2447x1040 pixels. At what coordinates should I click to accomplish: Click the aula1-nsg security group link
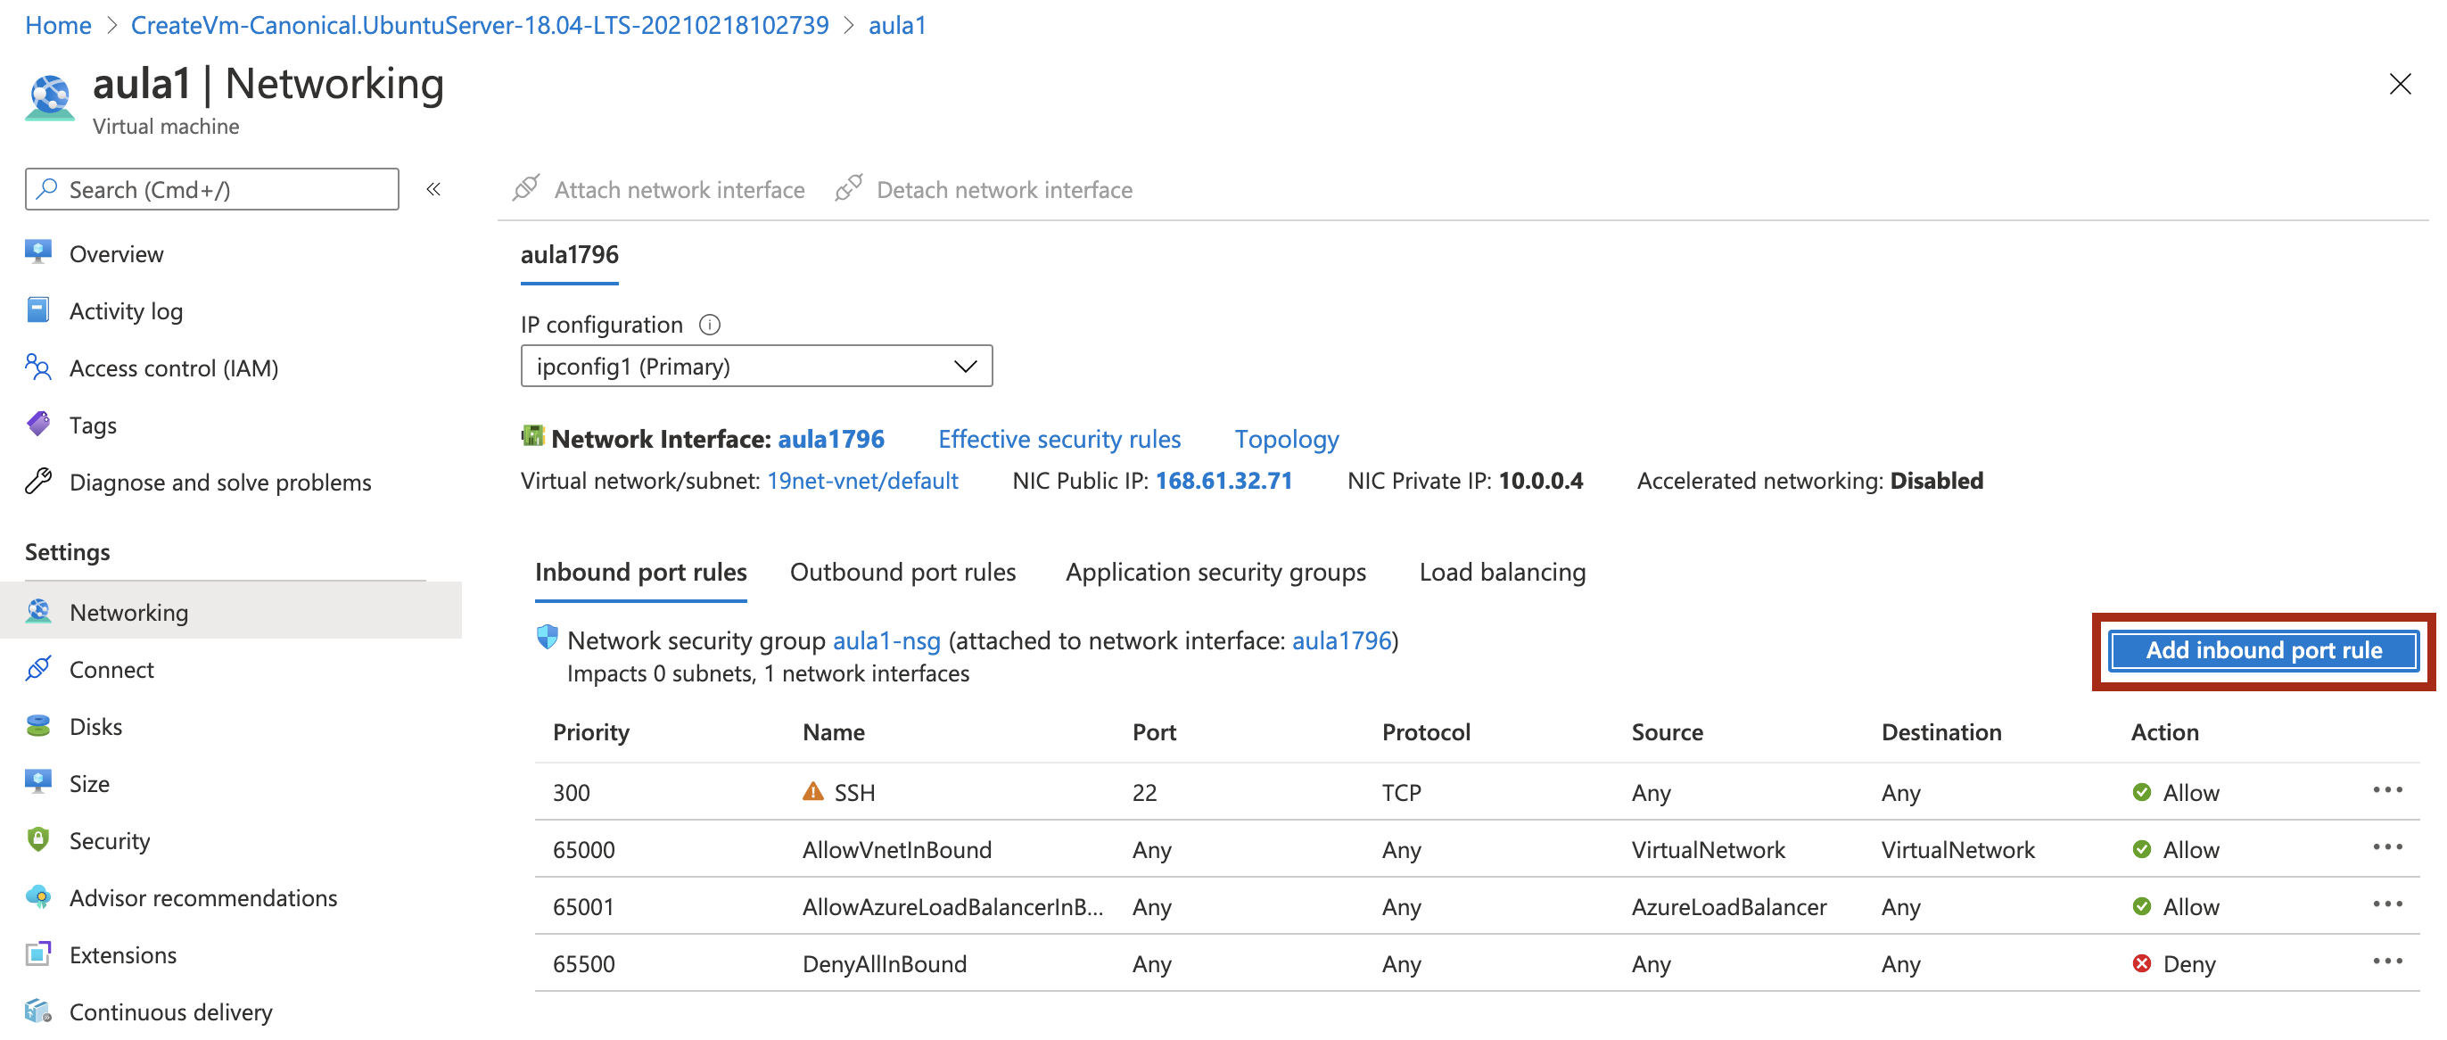click(x=886, y=641)
